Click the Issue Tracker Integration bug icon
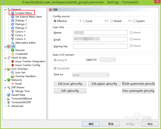The width and height of the screenshot is (161, 129). pyautogui.click(x=13, y=61)
